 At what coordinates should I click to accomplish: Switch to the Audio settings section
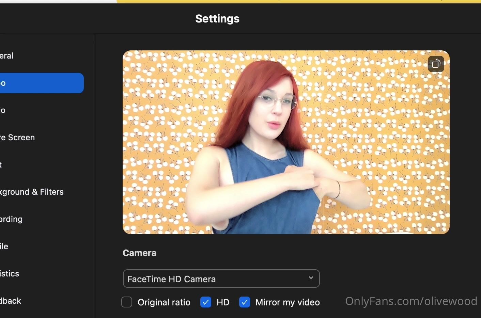click(x=3, y=110)
